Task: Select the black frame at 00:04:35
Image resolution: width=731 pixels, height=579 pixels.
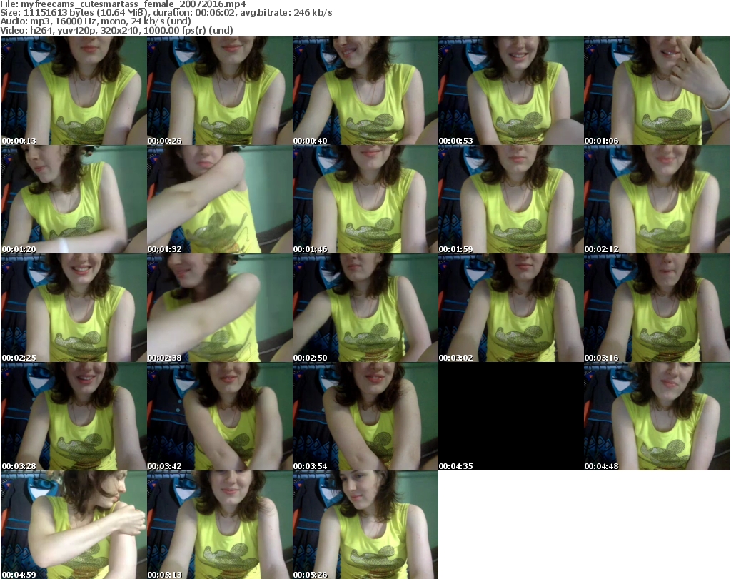Action: (x=511, y=416)
